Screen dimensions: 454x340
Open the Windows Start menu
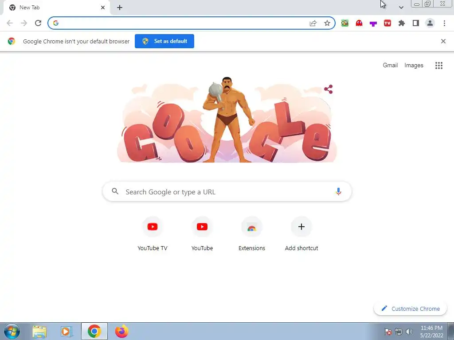[x=12, y=331]
